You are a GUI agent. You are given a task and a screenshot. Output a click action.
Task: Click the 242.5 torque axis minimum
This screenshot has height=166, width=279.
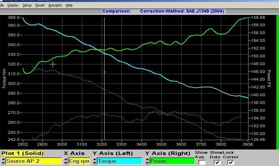[x=14, y=139]
